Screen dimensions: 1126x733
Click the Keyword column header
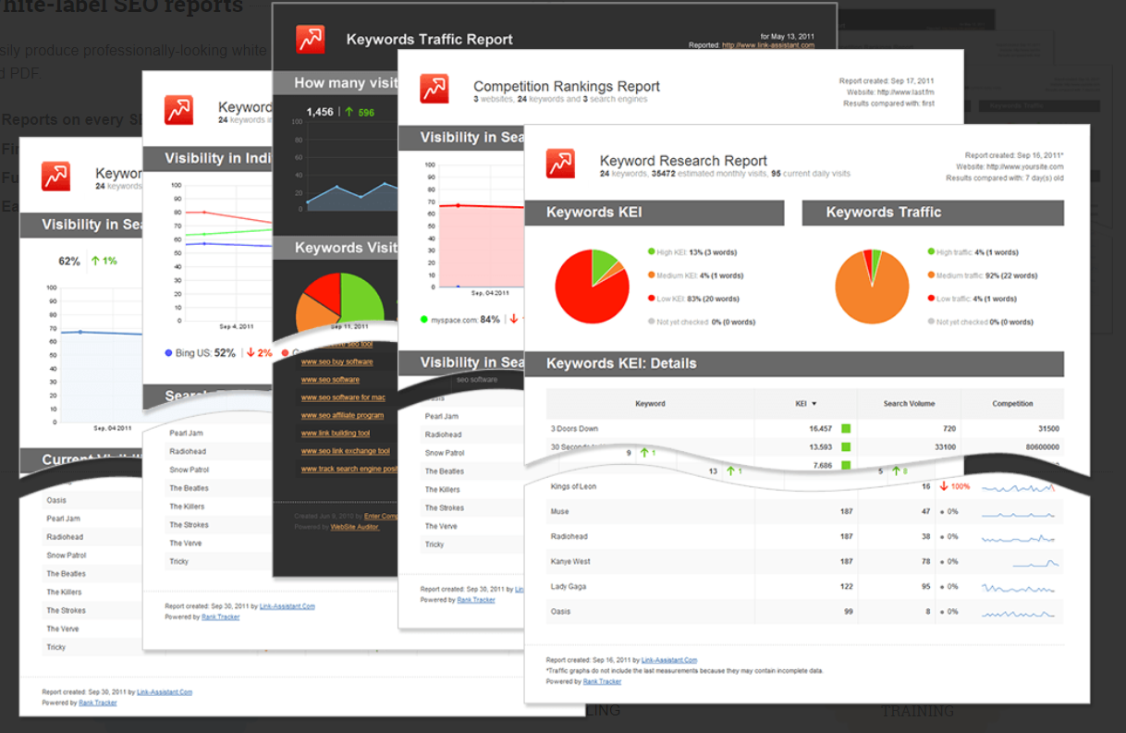click(650, 404)
